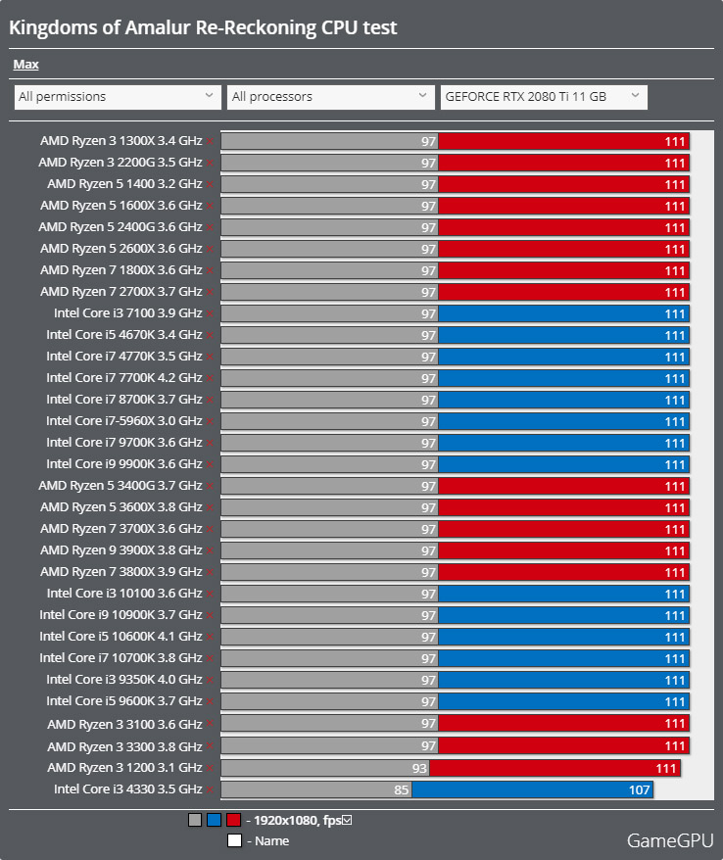The height and width of the screenshot is (860, 723).
Task: Click the Intel Core i3 9350K label
Action: point(124,679)
